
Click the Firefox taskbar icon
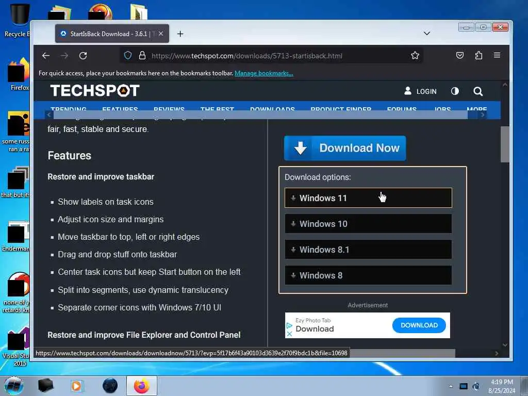(x=142, y=386)
